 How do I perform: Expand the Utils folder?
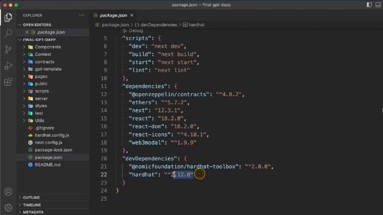click(x=39, y=121)
